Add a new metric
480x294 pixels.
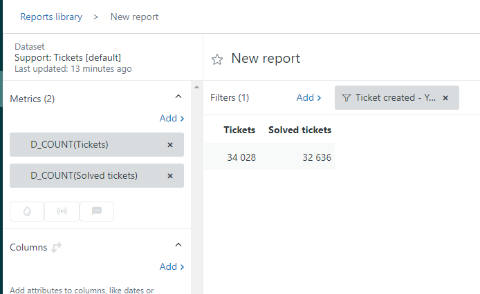point(172,118)
